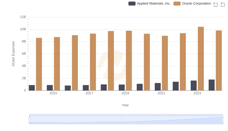Screen dimensions: 228x131
Task: Toggle Applied Materials, Inc. series in legend
Action: coord(154,3)
